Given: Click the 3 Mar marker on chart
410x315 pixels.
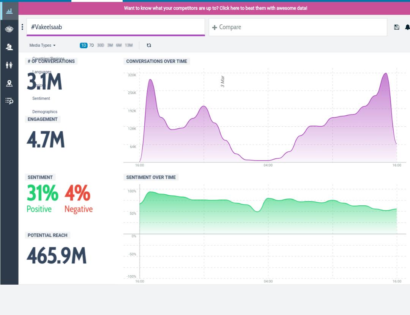Looking at the screenshot, I should (x=222, y=81).
